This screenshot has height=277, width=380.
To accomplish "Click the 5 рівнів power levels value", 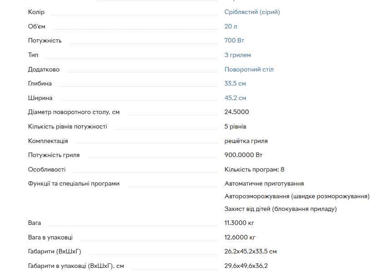I will coord(235,127).
